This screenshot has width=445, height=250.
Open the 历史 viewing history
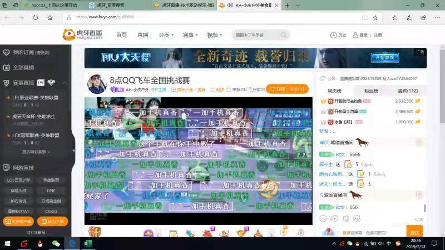click(x=338, y=35)
